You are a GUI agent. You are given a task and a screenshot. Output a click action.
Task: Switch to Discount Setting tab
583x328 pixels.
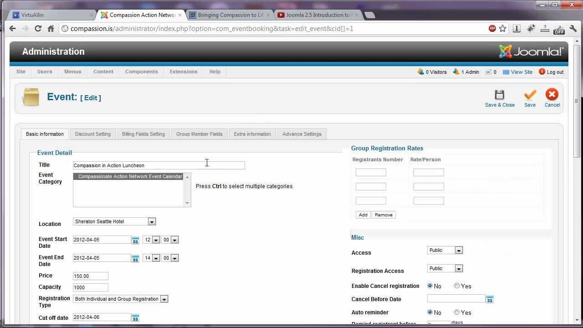[93, 134]
